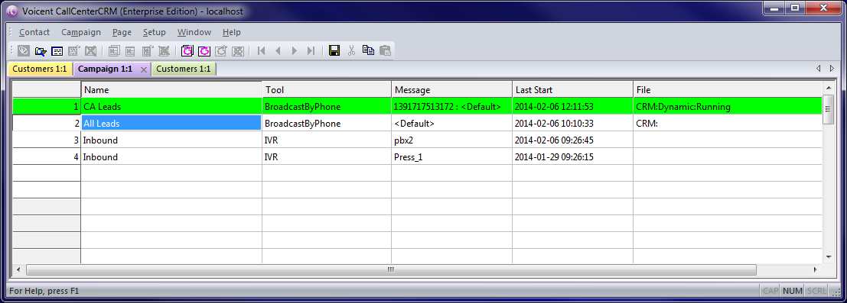
Task: Open the Campaign menu
Action: (x=81, y=32)
